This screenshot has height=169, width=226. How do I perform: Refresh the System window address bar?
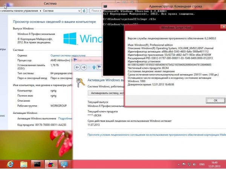[84, 10]
